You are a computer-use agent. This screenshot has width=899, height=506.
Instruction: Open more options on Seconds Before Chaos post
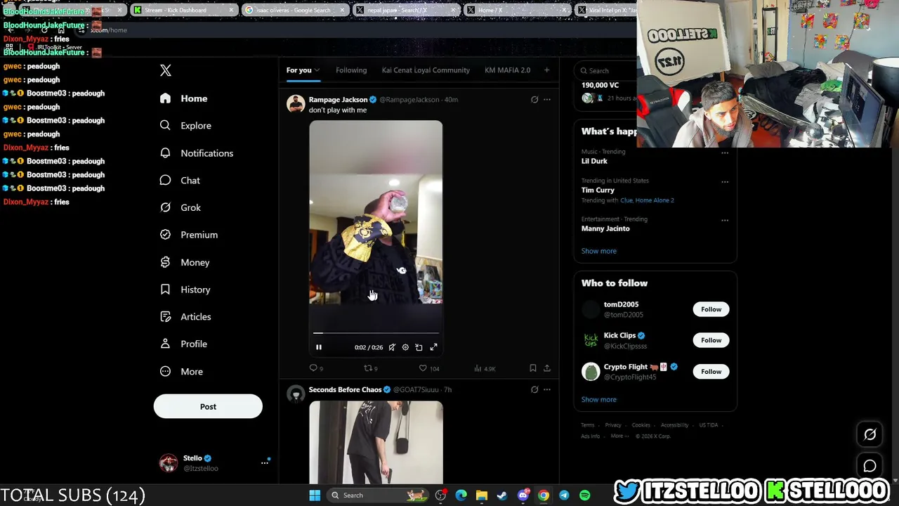[547, 390]
